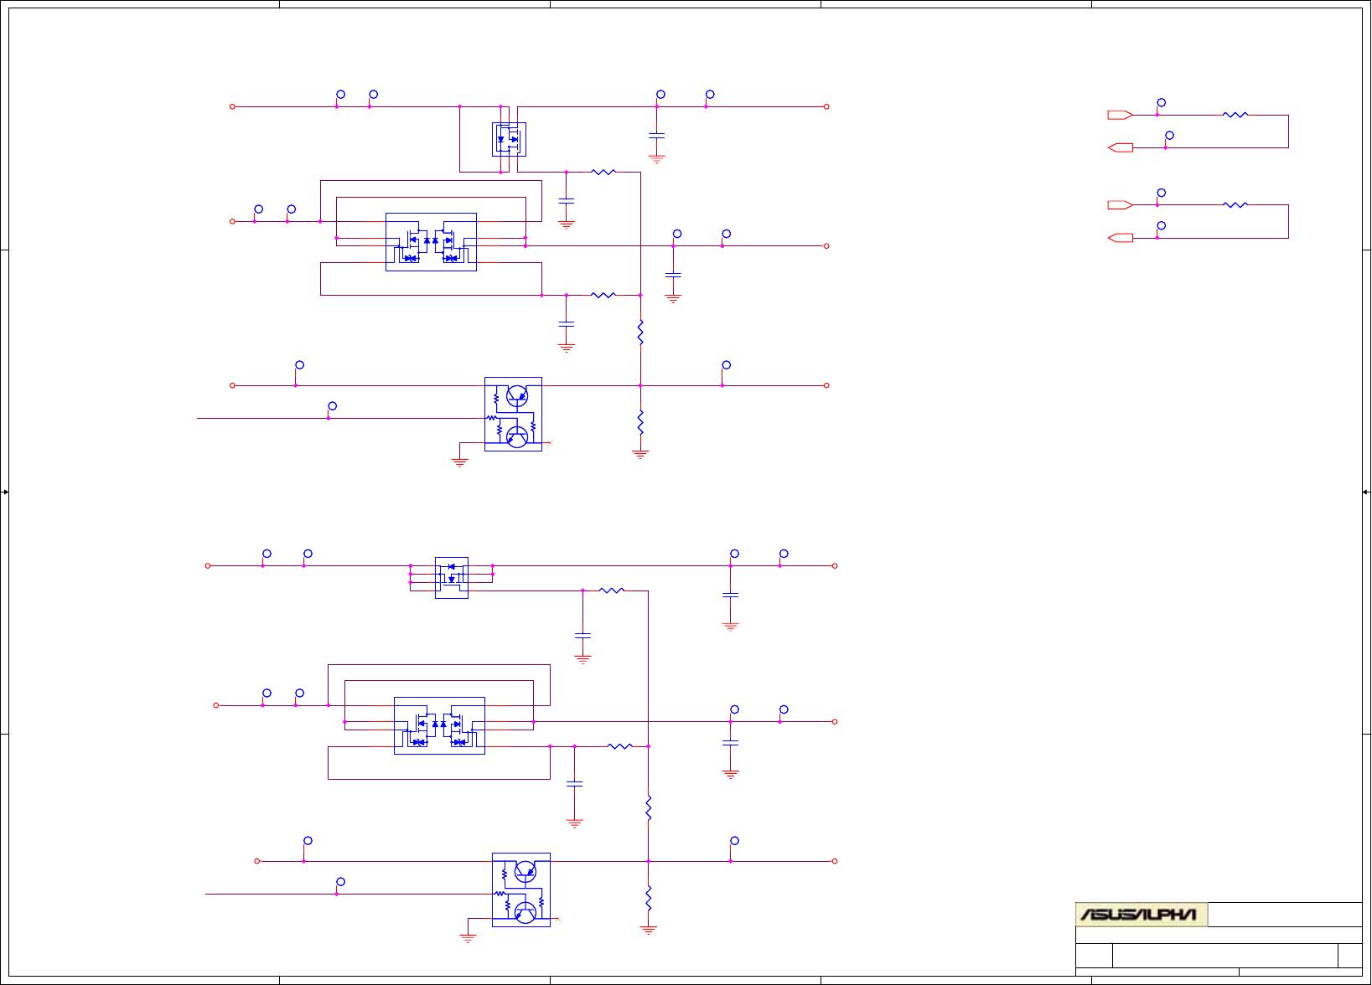Click the ASUS/ALPHA logo in title block

(1141, 915)
